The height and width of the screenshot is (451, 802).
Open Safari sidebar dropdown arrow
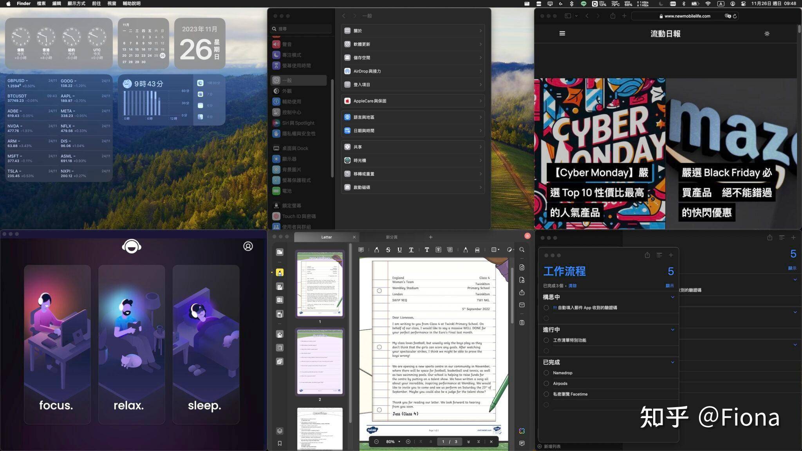[x=576, y=16]
